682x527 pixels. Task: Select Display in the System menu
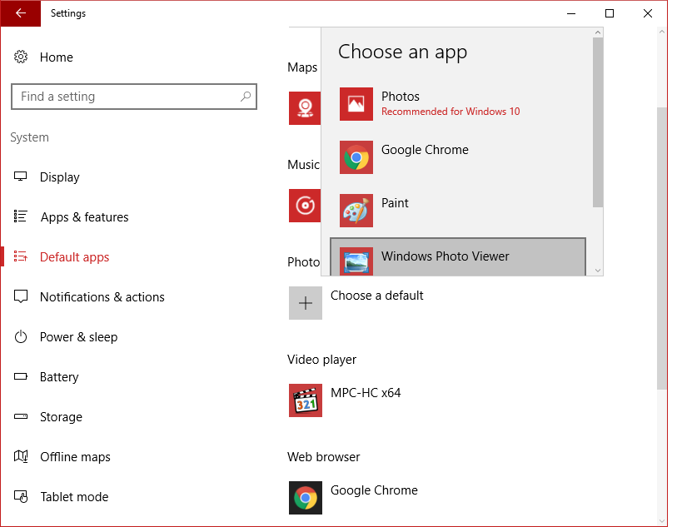pos(60,177)
